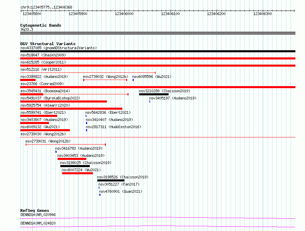Select the nsv2817311 (Huddleston2016) label

(113, 127)
